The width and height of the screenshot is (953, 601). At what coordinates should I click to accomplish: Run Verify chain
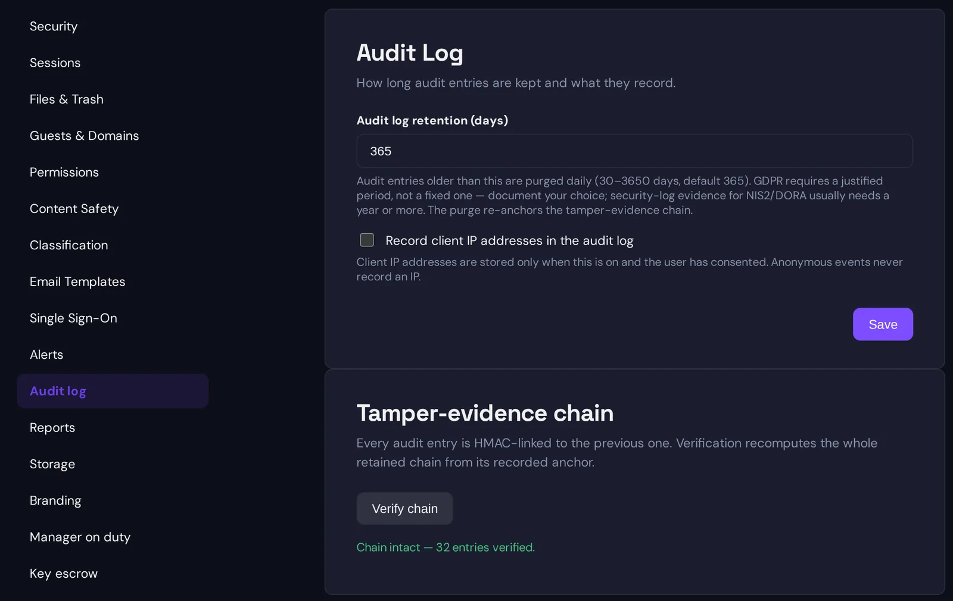click(404, 509)
